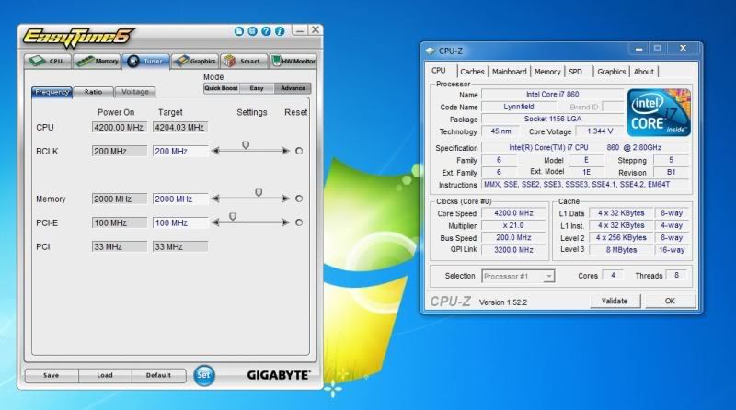
Task: Click the CPU tab chip icon
Action: pyautogui.click(x=37, y=61)
